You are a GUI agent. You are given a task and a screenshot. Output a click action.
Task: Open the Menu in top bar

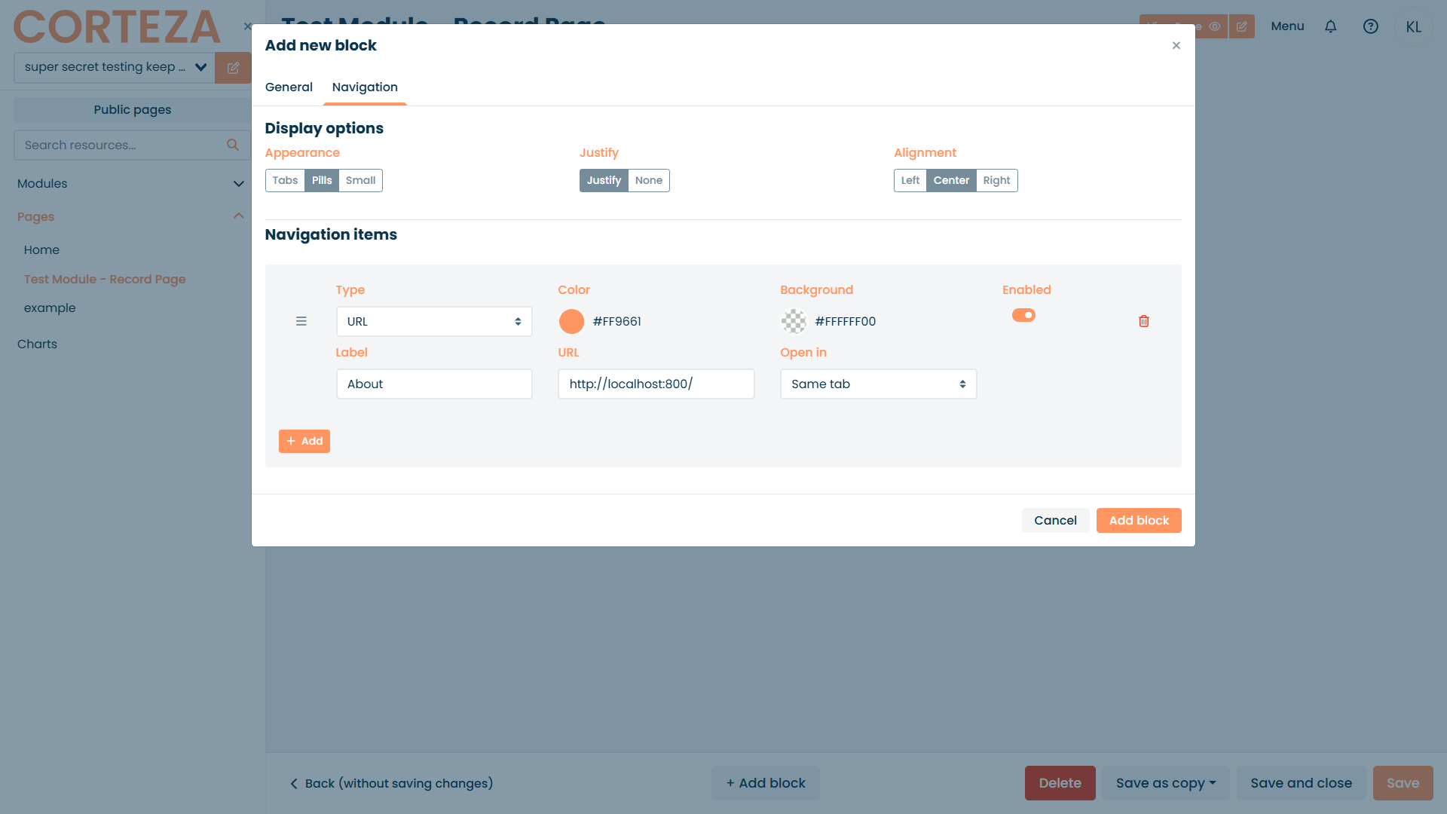pos(1287,26)
